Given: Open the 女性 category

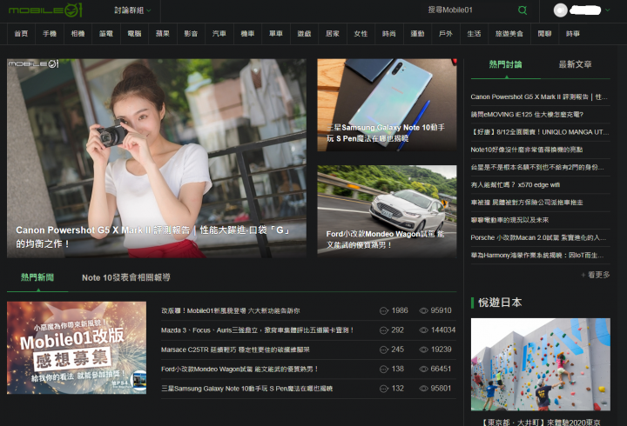Looking at the screenshot, I should click(361, 34).
